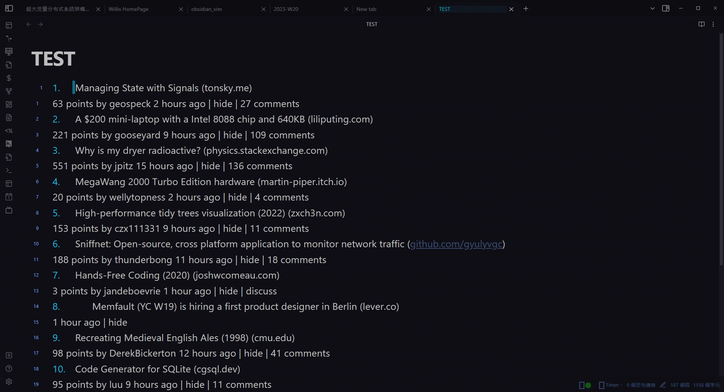Image resolution: width=724 pixels, height=392 pixels.
Task: Click the git branch ribbon icon
Action: [x=9, y=91]
